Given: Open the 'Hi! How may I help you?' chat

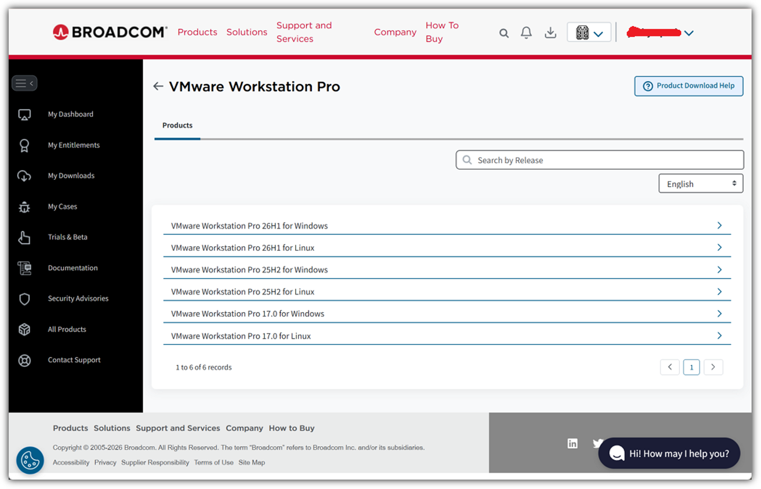Looking at the screenshot, I should (669, 453).
